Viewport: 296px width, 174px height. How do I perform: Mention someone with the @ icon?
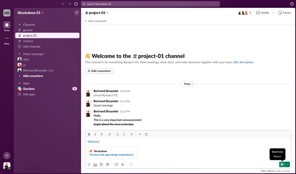coord(107,164)
